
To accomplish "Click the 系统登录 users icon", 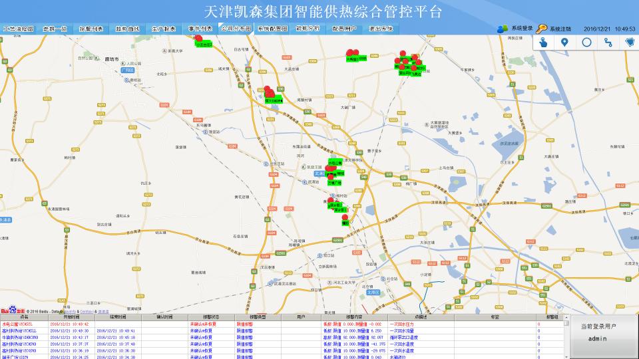I will [x=503, y=29].
